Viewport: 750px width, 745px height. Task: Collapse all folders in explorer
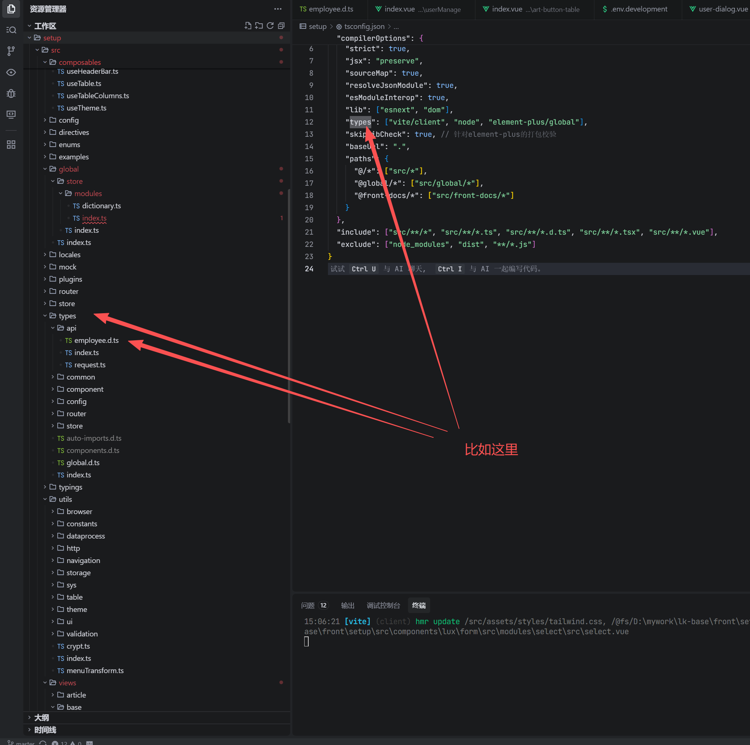point(282,26)
